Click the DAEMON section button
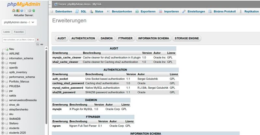 click(107, 38)
